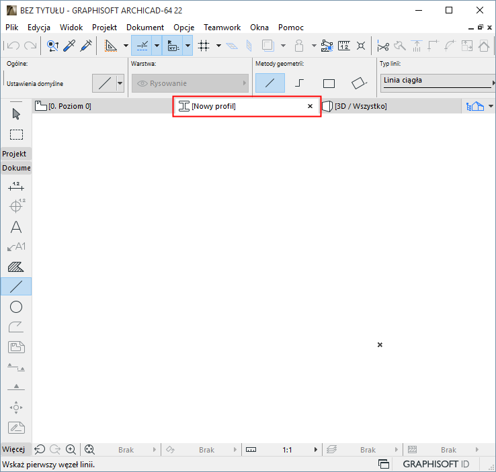Switch to the 3D / Wszystko tab
The height and width of the screenshot is (472, 496).
tap(391, 106)
